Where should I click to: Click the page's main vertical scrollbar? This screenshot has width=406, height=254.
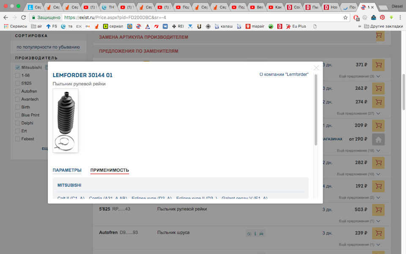(x=403, y=92)
